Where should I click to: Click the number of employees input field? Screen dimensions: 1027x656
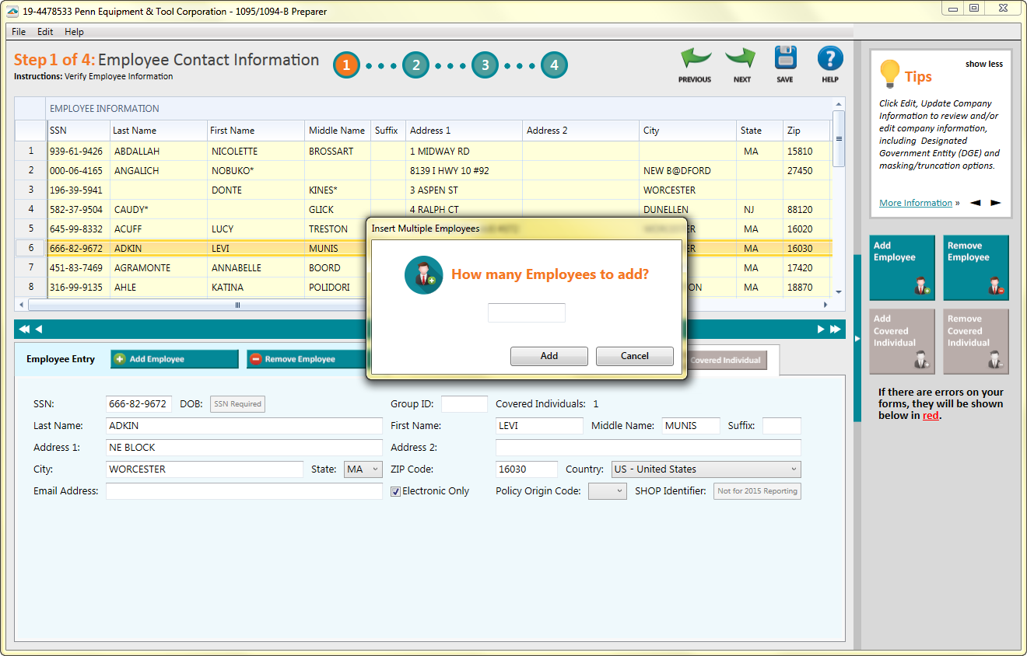[526, 313]
